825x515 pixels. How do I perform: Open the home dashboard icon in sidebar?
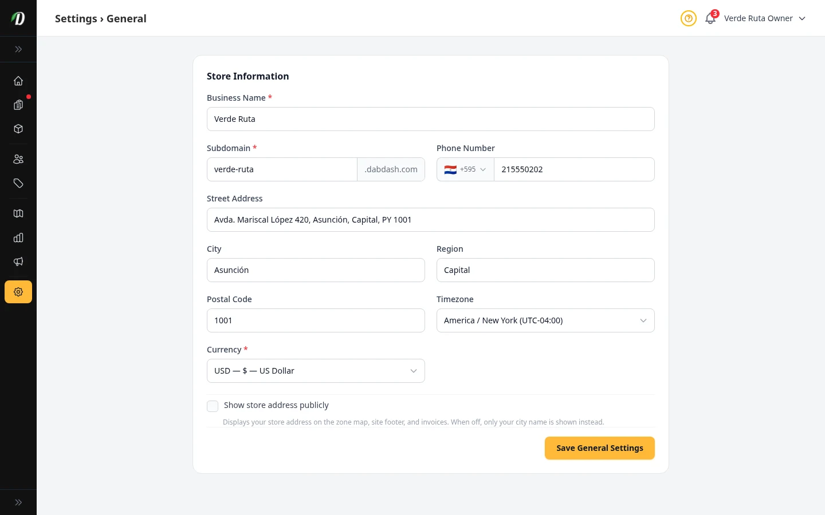point(18,81)
